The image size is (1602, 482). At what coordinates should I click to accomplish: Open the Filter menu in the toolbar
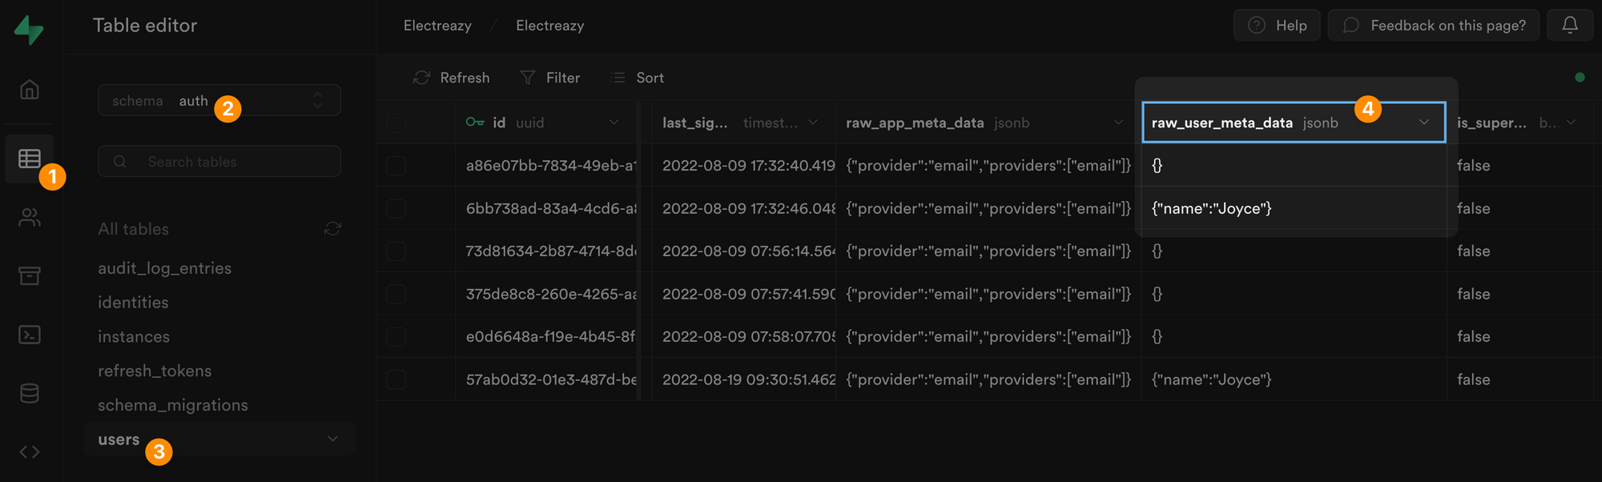(550, 77)
